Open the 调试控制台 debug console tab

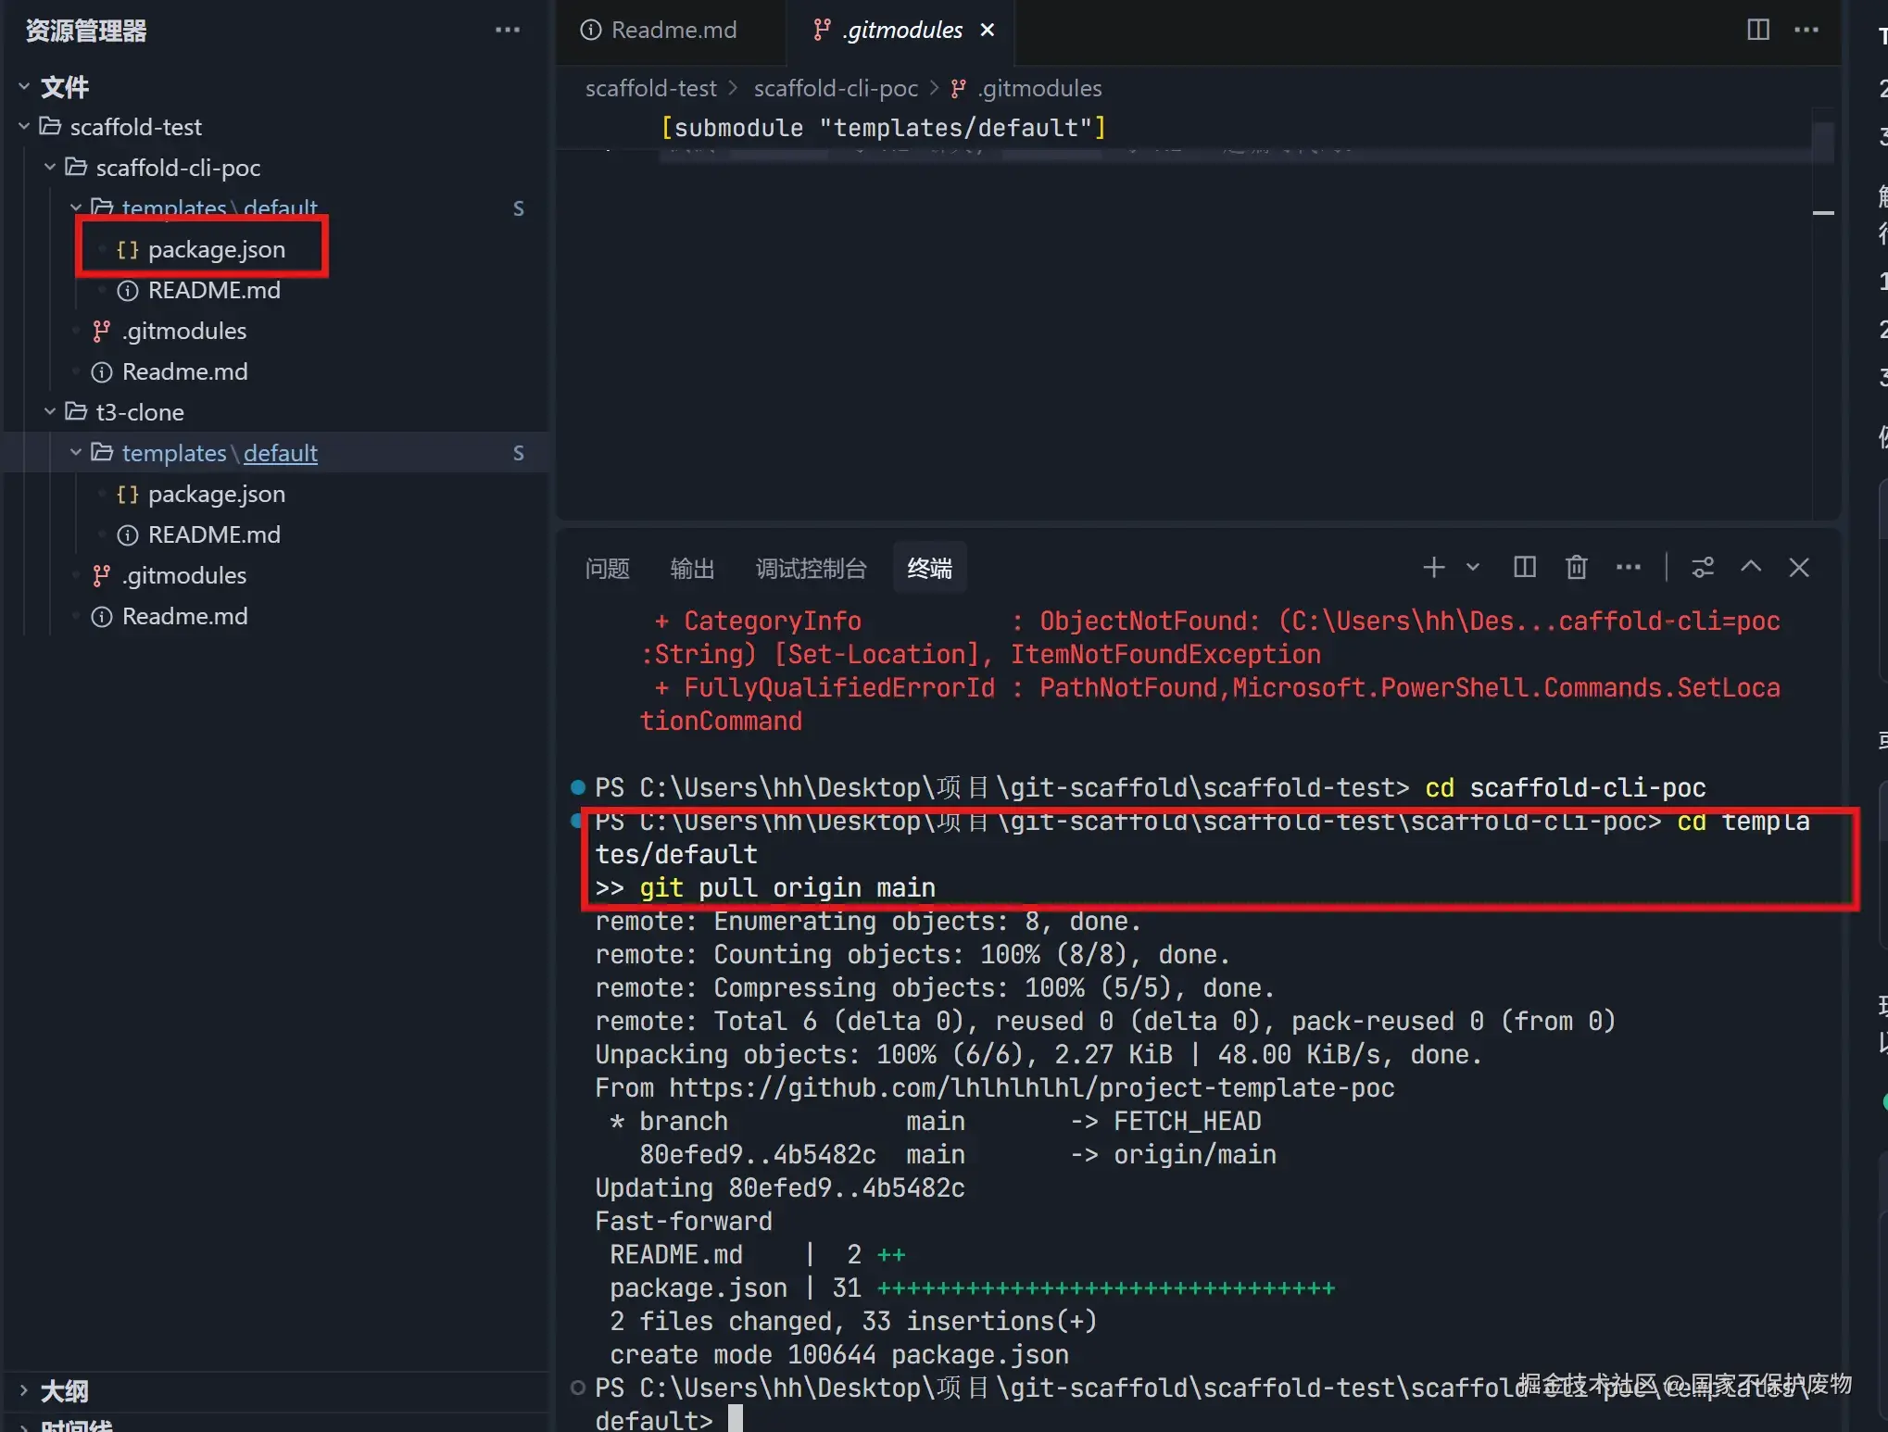pos(811,568)
